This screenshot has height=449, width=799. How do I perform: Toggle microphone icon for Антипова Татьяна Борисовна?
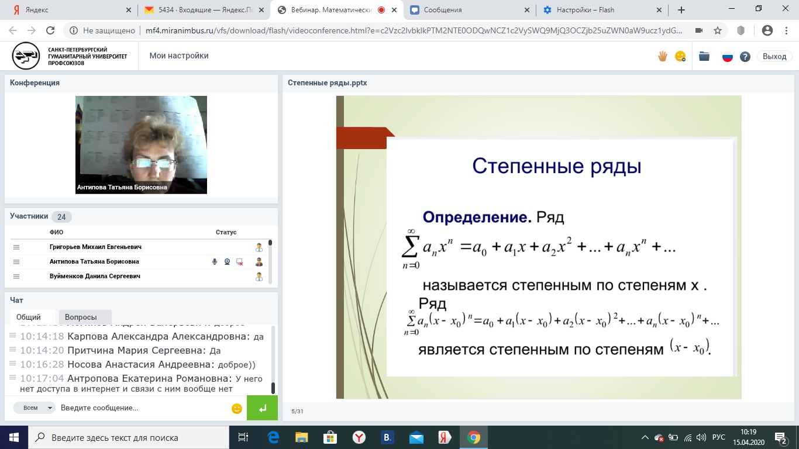point(215,262)
